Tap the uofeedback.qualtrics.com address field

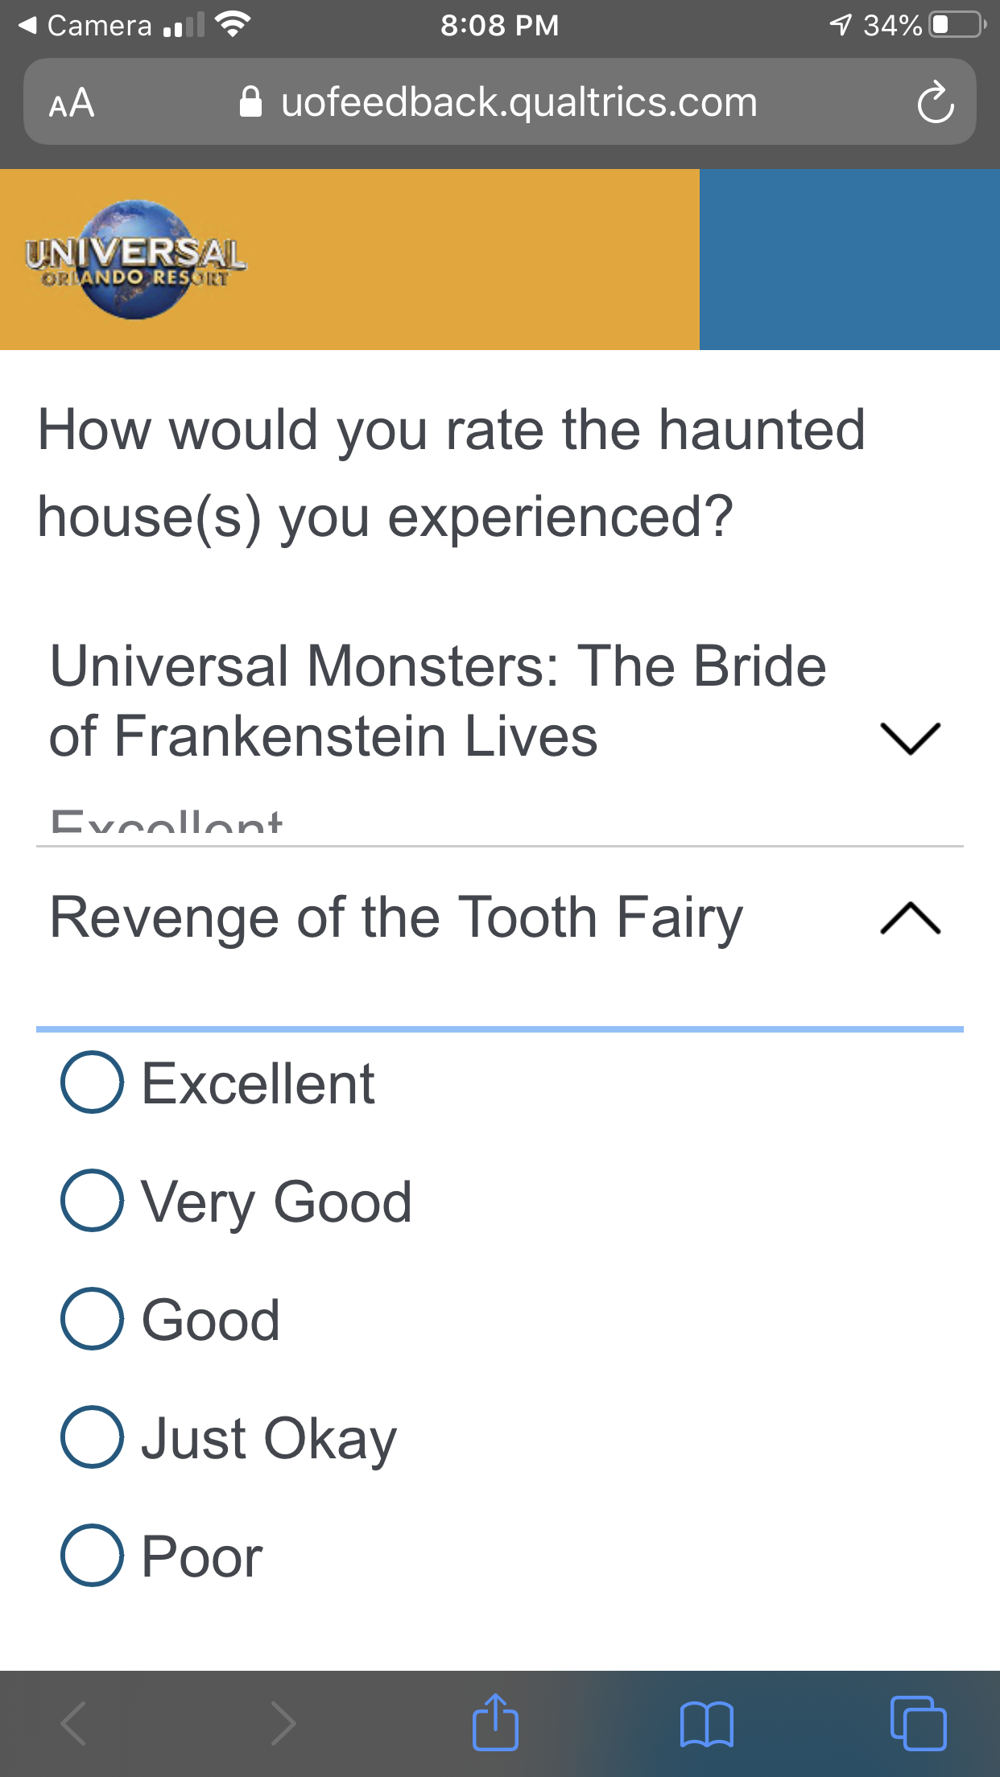(x=519, y=103)
